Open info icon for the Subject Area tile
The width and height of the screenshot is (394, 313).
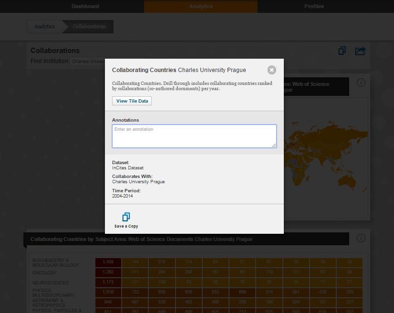pyautogui.click(x=361, y=238)
